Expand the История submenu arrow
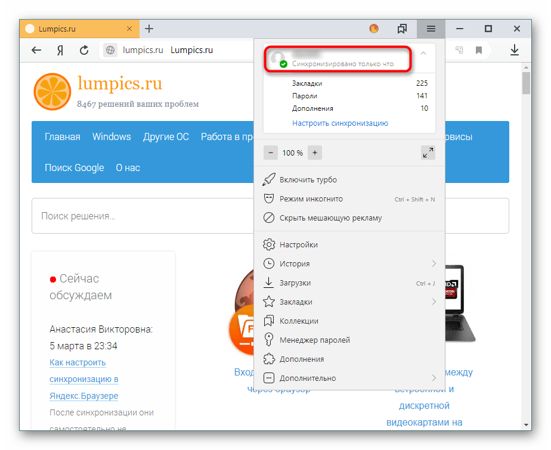The width and height of the screenshot is (551, 450). coord(434,263)
